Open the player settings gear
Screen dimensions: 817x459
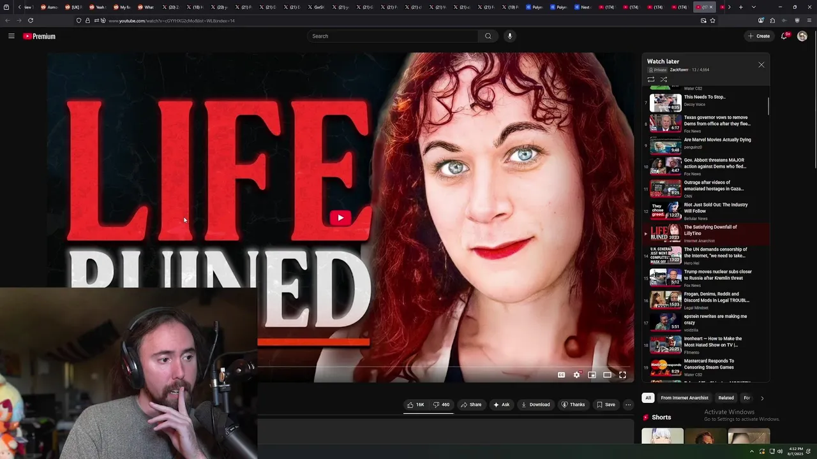click(576, 375)
